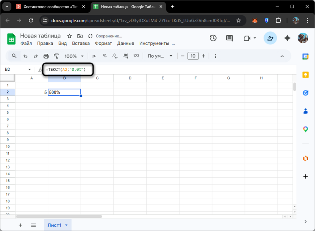This screenshot has height=231, width=315.
Task: Reload the page
Action: click(31, 20)
